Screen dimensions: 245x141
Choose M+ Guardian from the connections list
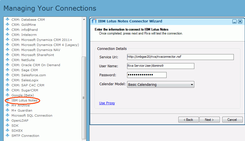pyautogui.click(x=22, y=110)
